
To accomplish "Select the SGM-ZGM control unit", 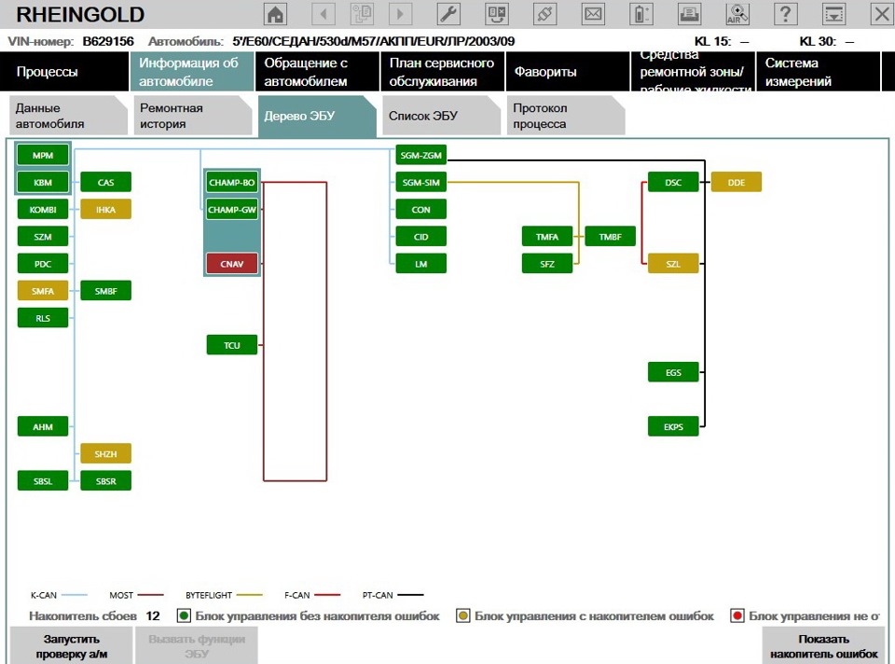I will (x=421, y=155).
